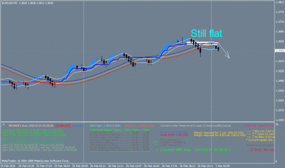Viewport: 285px width, 168px height.
Task: Click the 1.3335 price axis label
Action: 280,120
